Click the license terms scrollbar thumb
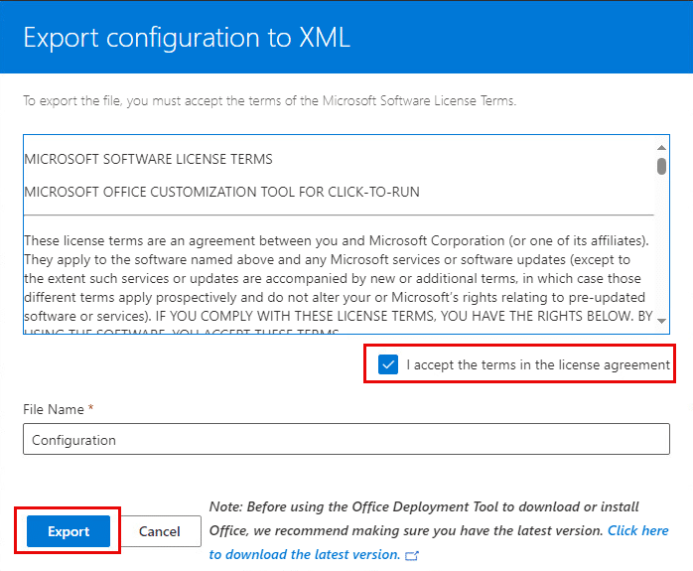 661,166
